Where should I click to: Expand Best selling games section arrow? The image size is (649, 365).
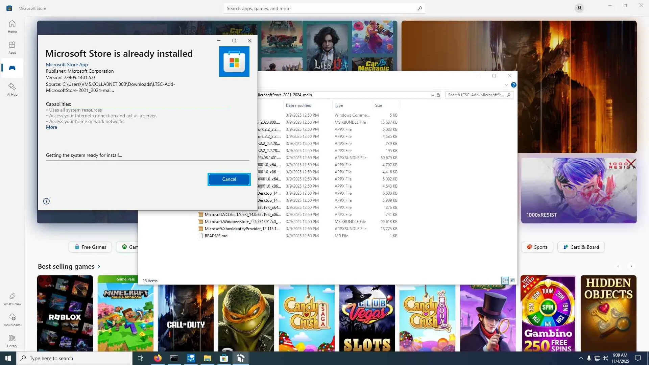tap(99, 267)
